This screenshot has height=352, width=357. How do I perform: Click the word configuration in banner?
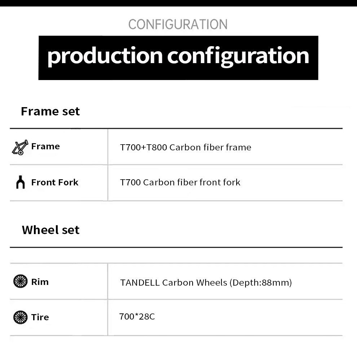[x=238, y=57]
